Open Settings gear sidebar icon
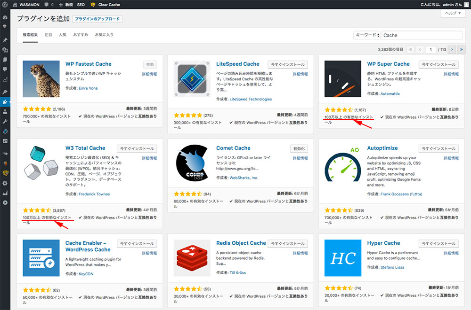Screen dimensions: 471x310 [5, 183]
